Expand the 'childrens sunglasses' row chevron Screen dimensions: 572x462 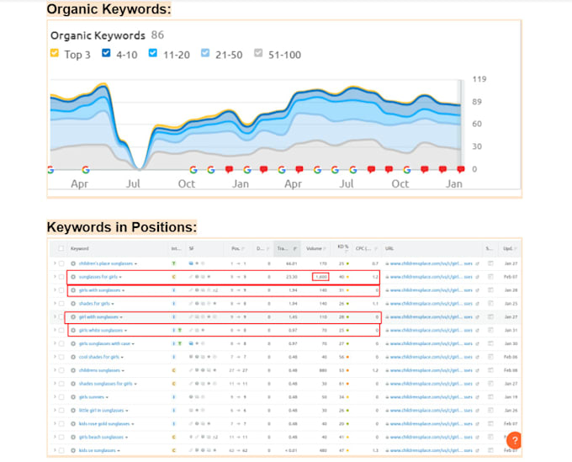(x=55, y=370)
